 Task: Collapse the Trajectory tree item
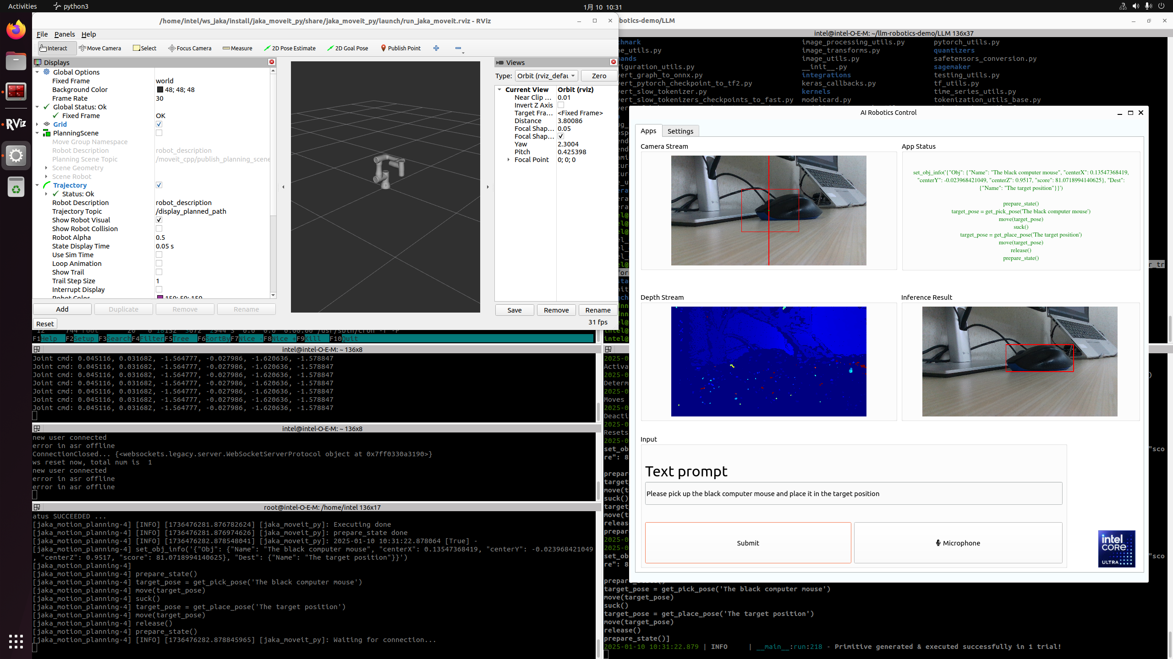coord(38,185)
